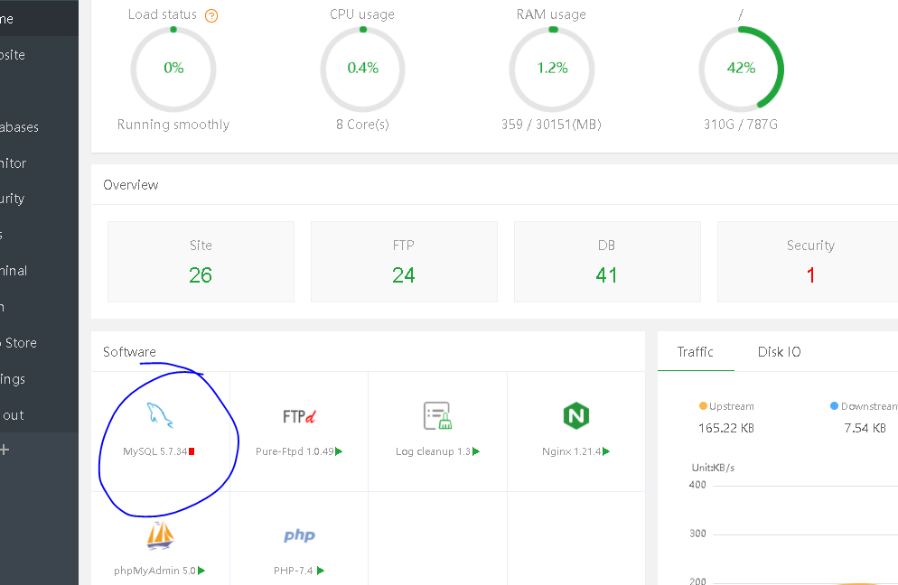Viewport: 898px width, 585px height.
Task: Open App Store in the sidebar
Action: click(18, 343)
